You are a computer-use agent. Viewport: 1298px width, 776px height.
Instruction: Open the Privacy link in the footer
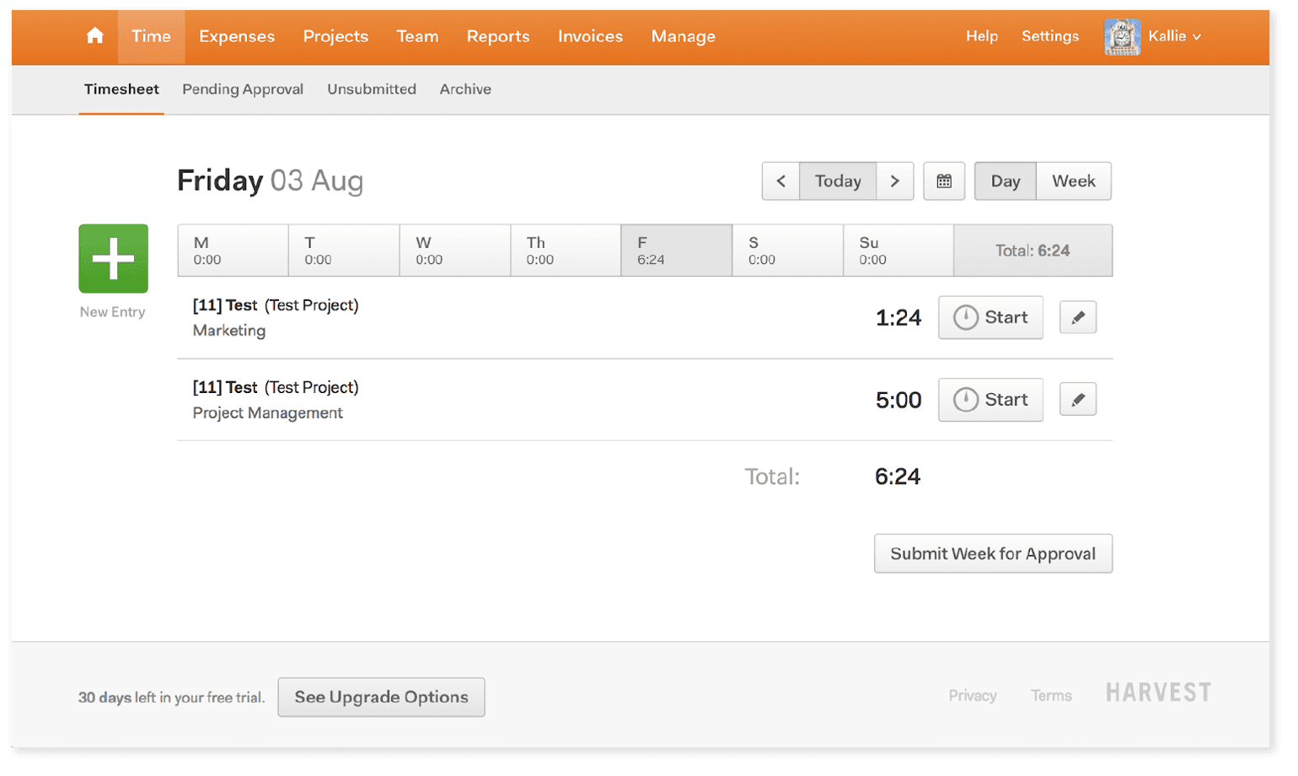(x=972, y=694)
